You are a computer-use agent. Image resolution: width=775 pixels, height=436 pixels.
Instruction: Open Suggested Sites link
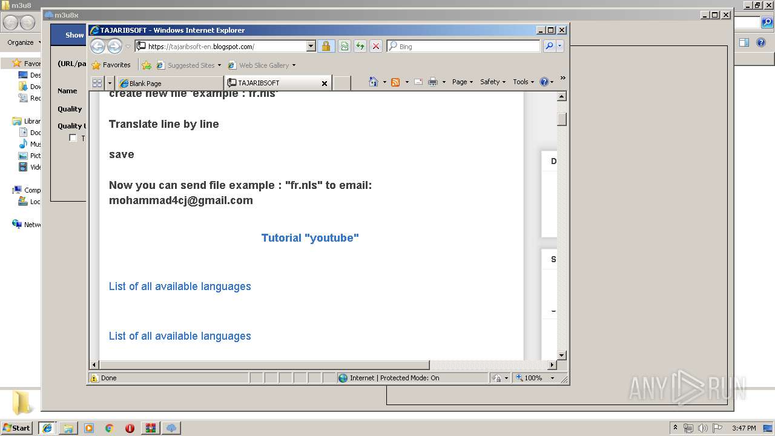(189, 65)
